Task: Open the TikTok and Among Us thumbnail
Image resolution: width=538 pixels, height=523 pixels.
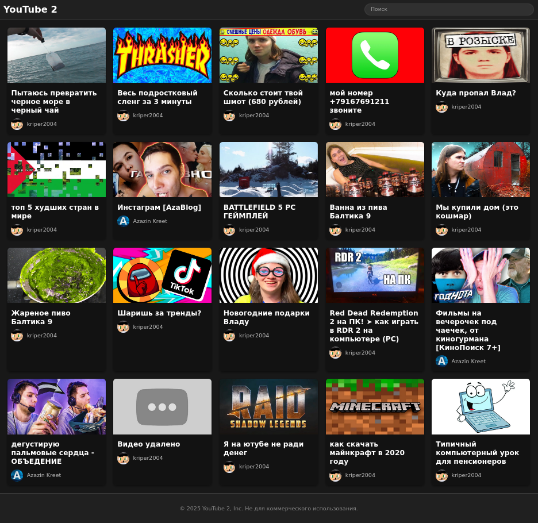Action: point(162,275)
